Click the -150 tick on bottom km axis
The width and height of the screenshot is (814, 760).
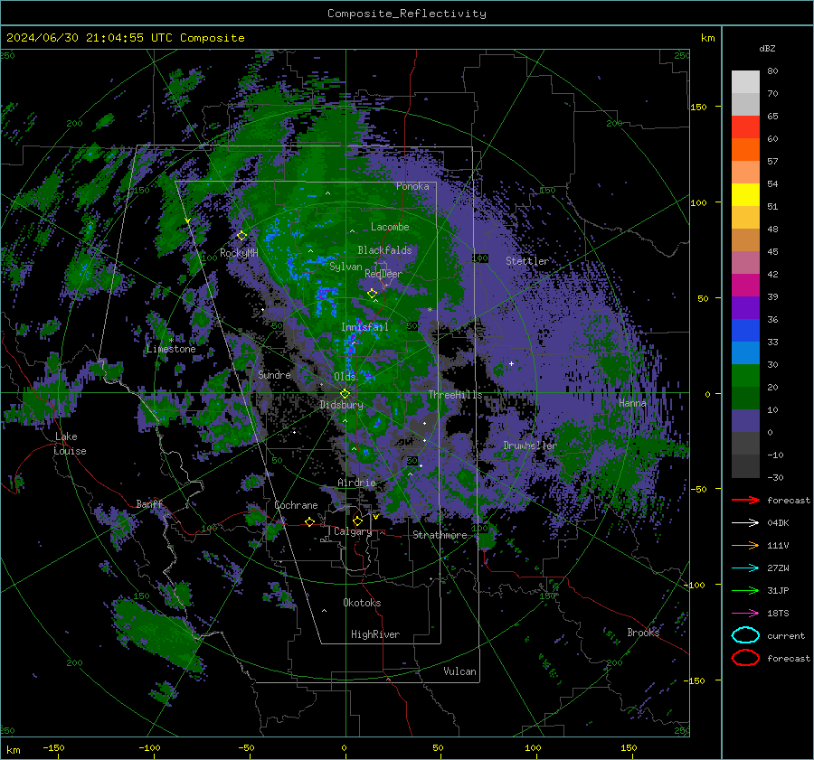tap(53, 747)
